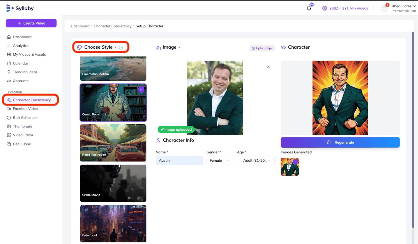
Task: Click the Name input field
Action: point(179,160)
